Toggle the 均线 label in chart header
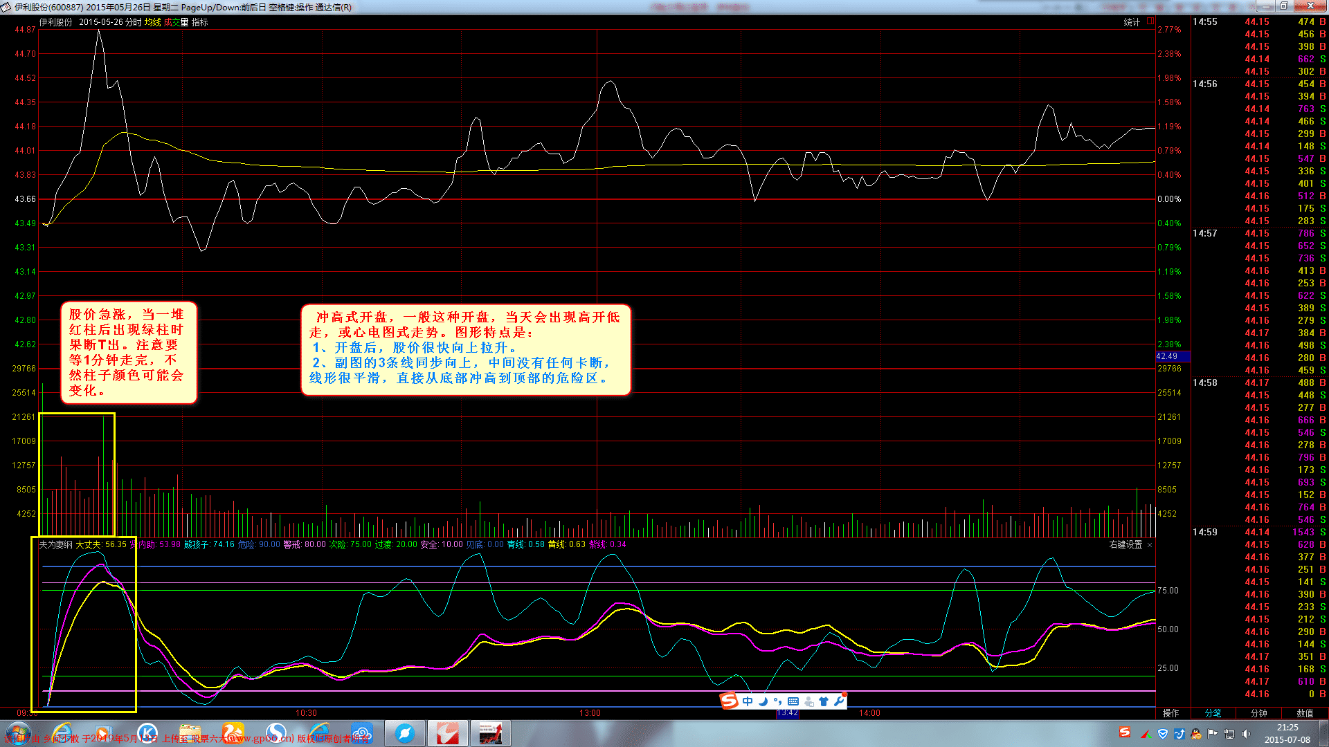 [x=152, y=22]
